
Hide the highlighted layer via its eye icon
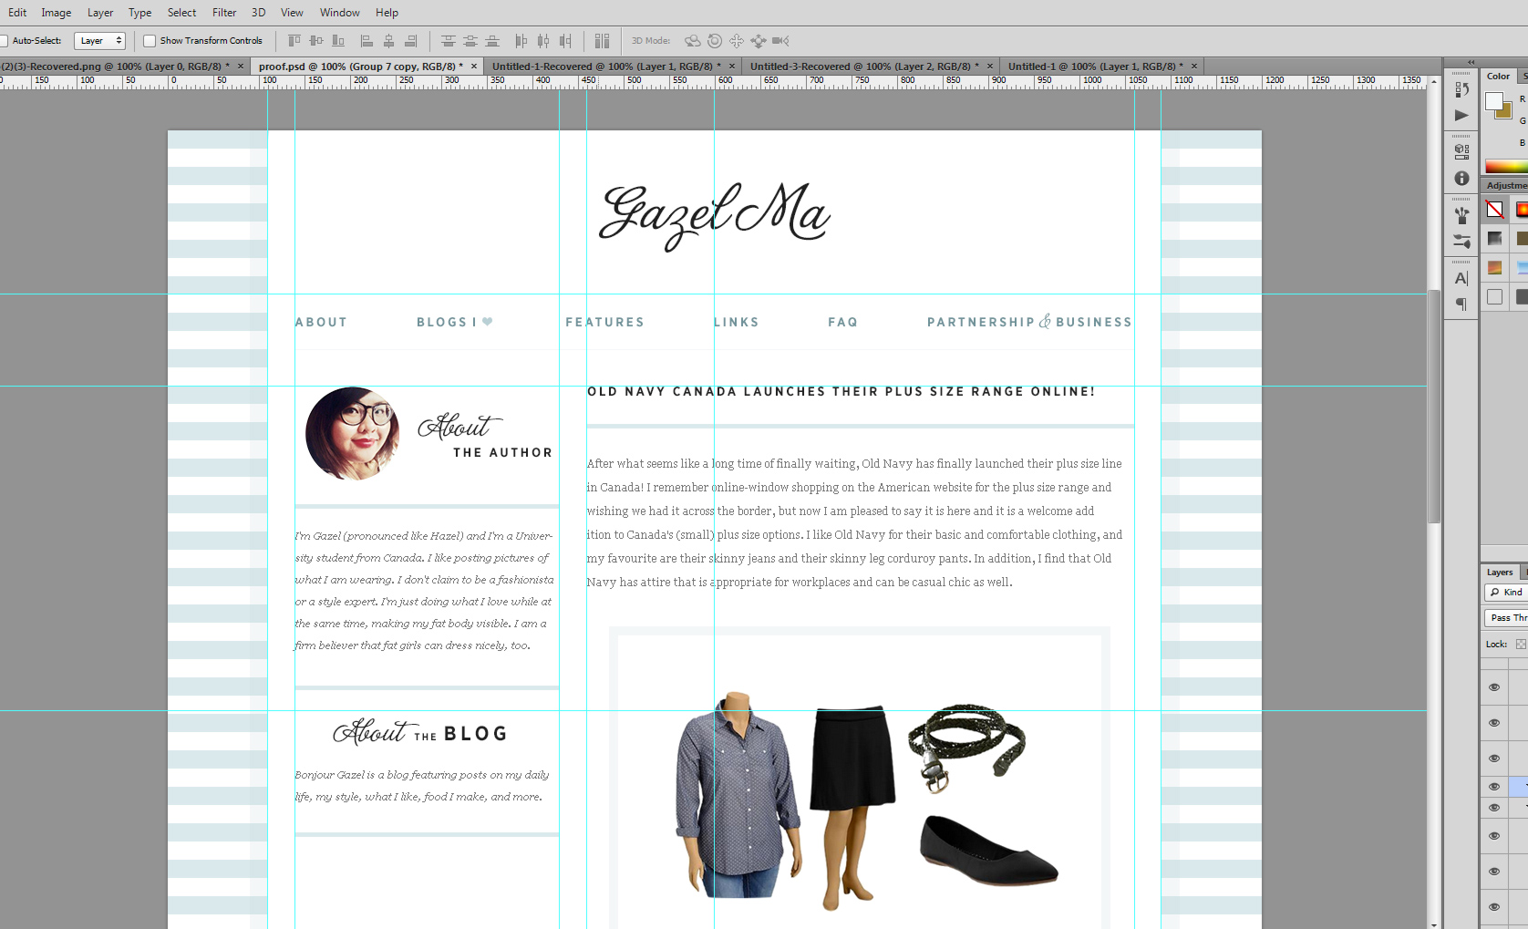pyautogui.click(x=1494, y=786)
